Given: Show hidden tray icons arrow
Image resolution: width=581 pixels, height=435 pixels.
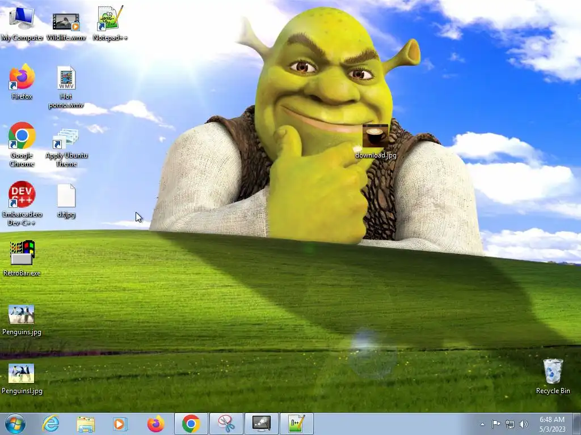Looking at the screenshot, I should 482,424.
